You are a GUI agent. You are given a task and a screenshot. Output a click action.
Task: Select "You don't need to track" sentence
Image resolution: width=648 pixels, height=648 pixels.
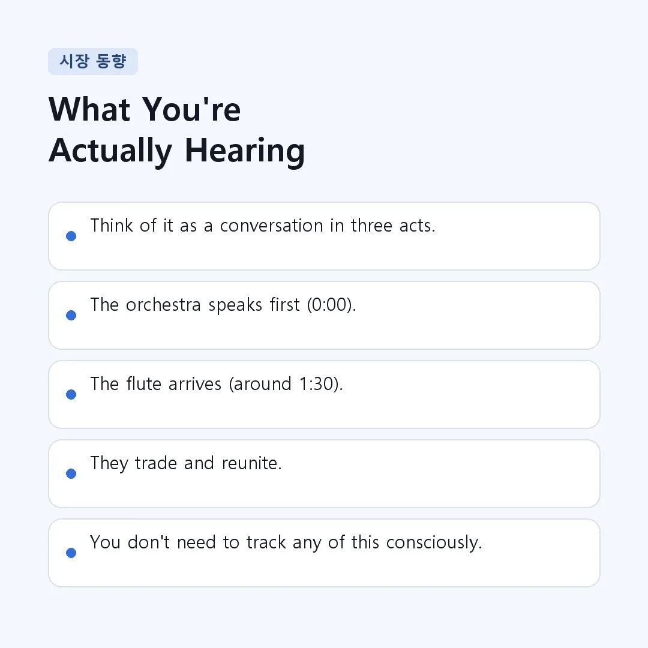[x=286, y=542]
